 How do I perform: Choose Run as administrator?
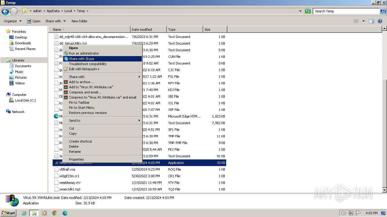click(x=102, y=53)
